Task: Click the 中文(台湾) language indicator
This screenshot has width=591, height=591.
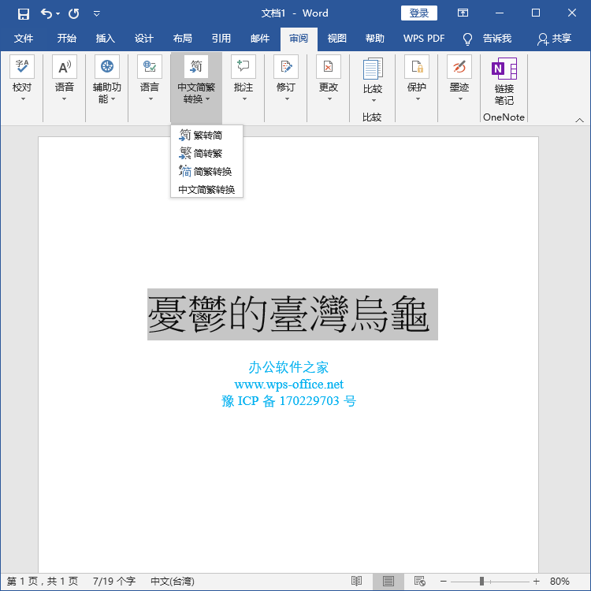Action: coord(173,582)
